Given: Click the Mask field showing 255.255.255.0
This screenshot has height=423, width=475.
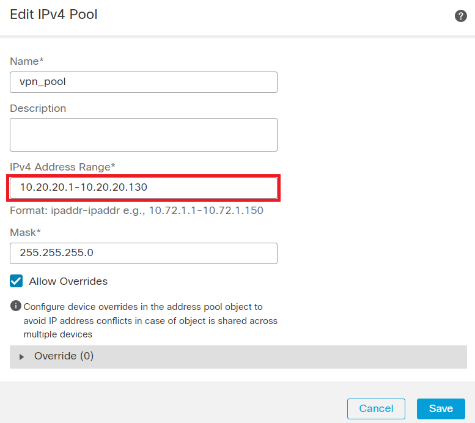Looking at the screenshot, I should 144,253.
